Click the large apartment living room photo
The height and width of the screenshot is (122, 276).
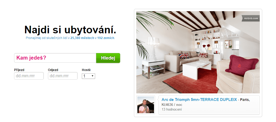click(198, 52)
